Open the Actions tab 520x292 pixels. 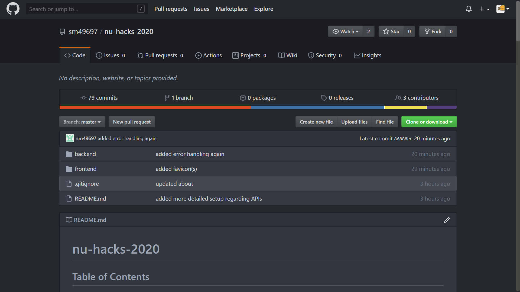pos(208,55)
